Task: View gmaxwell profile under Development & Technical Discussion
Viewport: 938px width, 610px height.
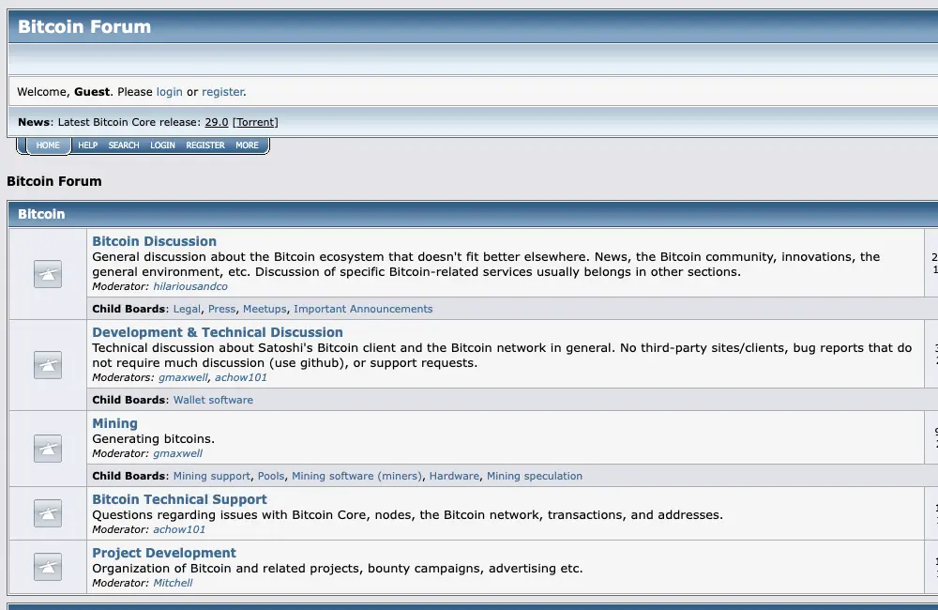Action: pyautogui.click(x=183, y=378)
